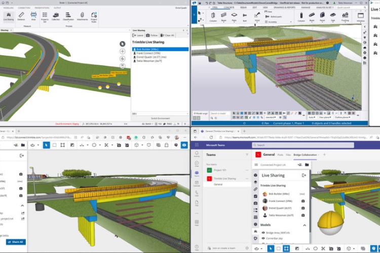This screenshot has height=253, width=380.
Task: Select the Plate tool in Tekla
Action: pyautogui.click(x=234, y=17)
